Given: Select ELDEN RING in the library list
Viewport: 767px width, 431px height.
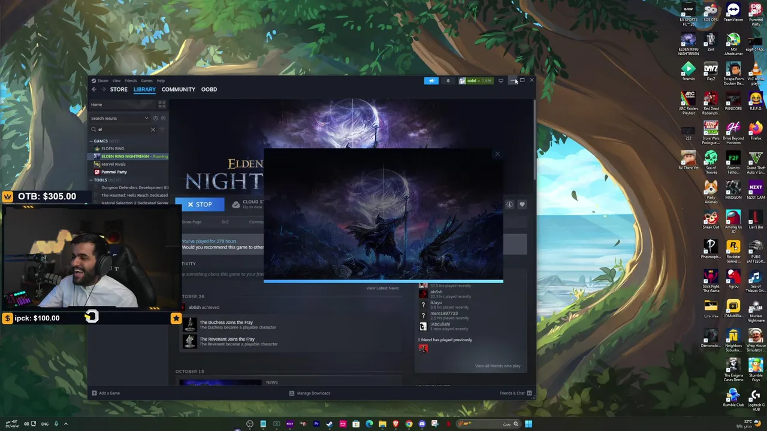Looking at the screenshot, I should [x=113, y=148].
